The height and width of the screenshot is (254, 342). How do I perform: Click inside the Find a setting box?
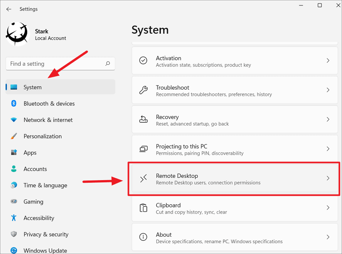[x=50, y=63]
